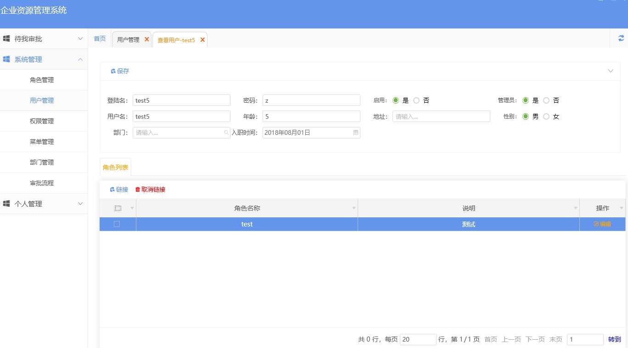The width and height of the screenshot is (628, 348).
Task: Click the test cell under 角色名称
Action: pyautogui.click(x=247, y=224)
